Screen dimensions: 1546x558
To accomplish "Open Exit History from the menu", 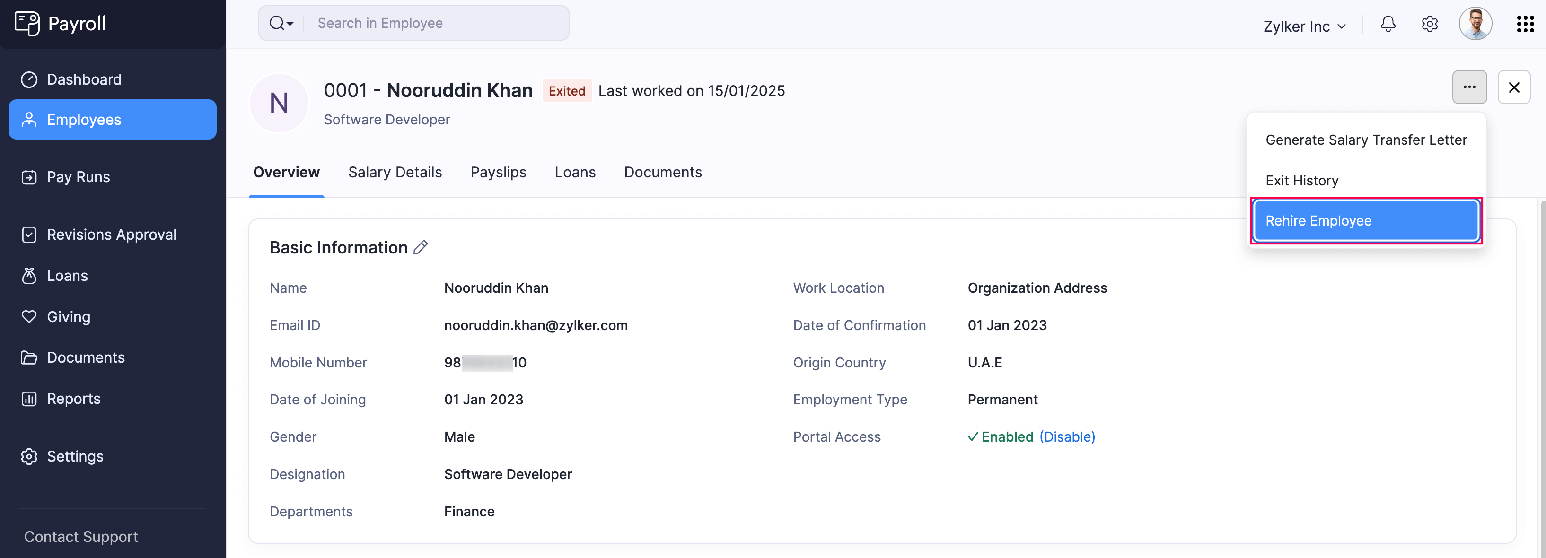I will [1302, 181].
